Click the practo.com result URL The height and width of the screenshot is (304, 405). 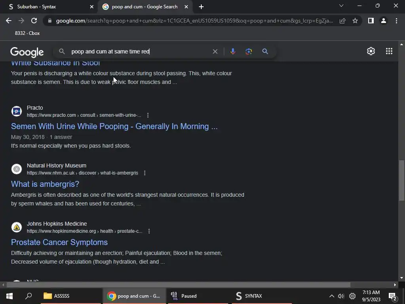(x=84, y=115)
